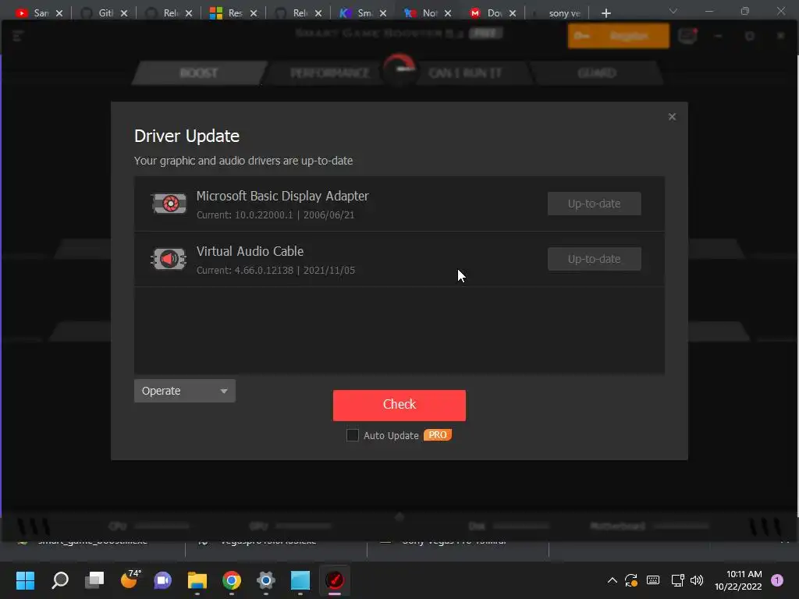Open Settings gear on the taskbar
799x599 pixels.
click(x=266, y=580)
